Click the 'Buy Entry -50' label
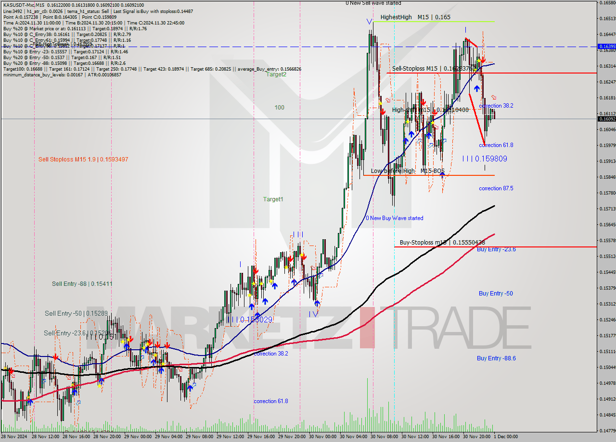 pyautogui.click(x=496, y=294)
